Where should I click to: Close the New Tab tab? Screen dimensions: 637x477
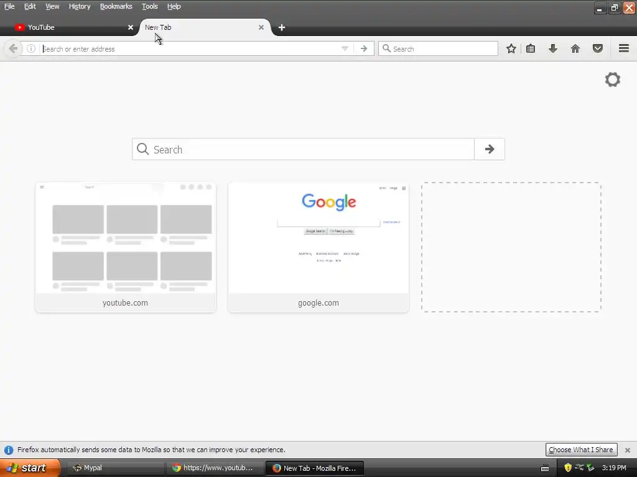point(261,27)
